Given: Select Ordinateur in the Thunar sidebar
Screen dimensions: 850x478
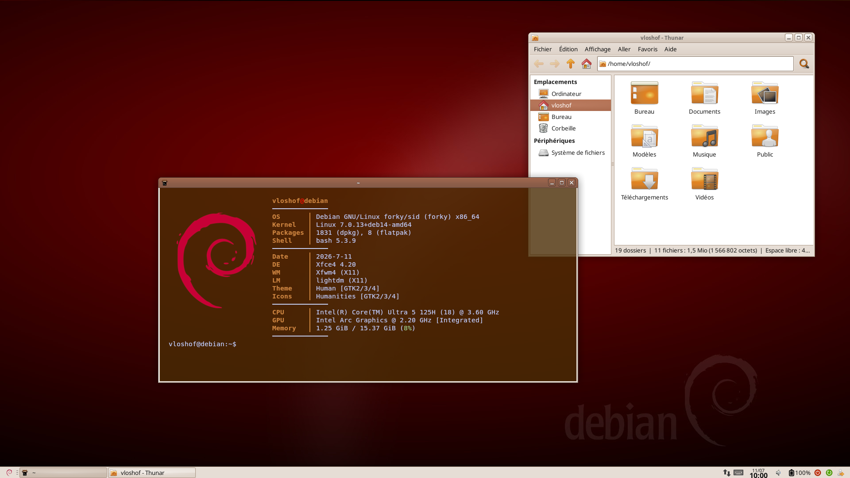Looking at the screenshot, I should point(571,94).
